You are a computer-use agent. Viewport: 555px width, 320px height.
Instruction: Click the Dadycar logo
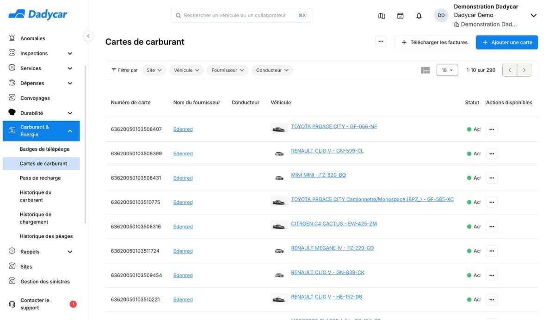point(38,14)
